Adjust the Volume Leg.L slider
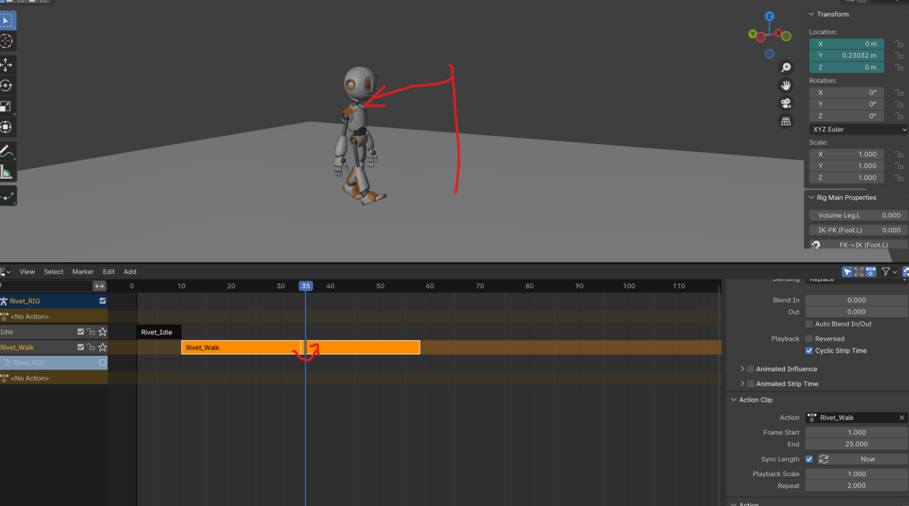The image size is (909, 506). pos(859,215)
